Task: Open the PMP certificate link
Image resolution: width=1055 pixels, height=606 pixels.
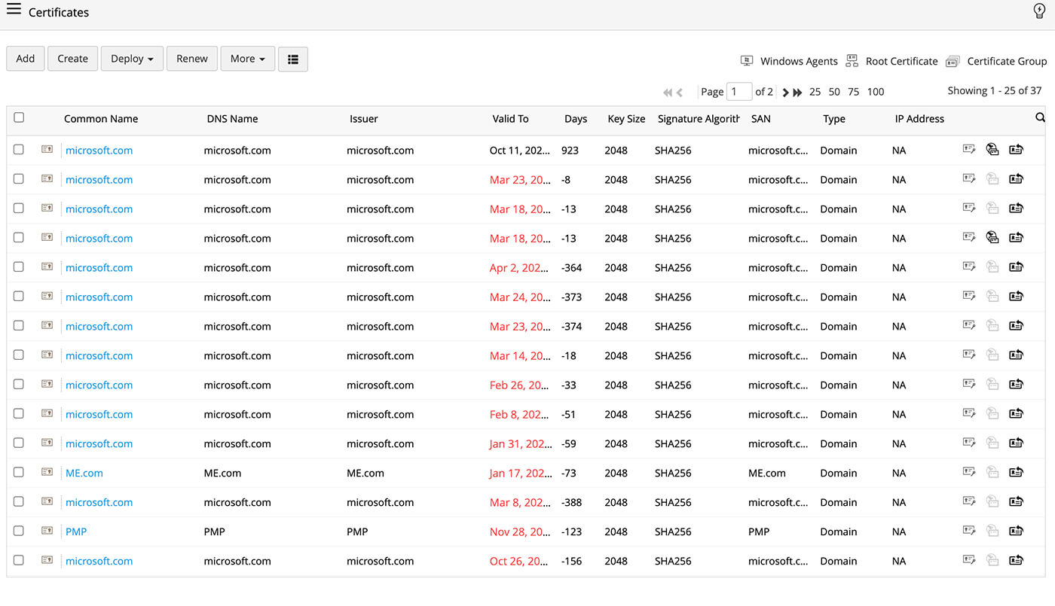Action: (x=76, y=531)
